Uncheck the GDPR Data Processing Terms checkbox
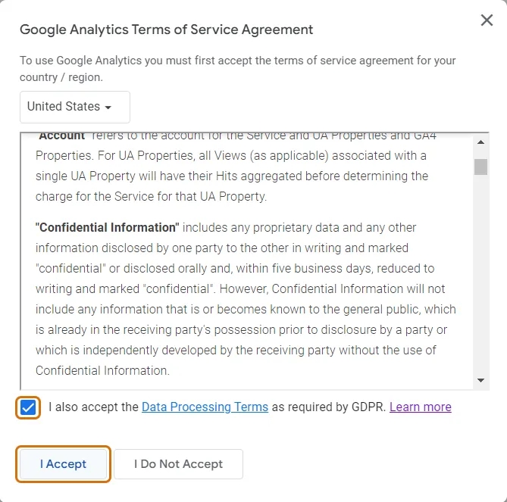The height and width of the screenshot is (502, 507). click(x=28, y=407)
